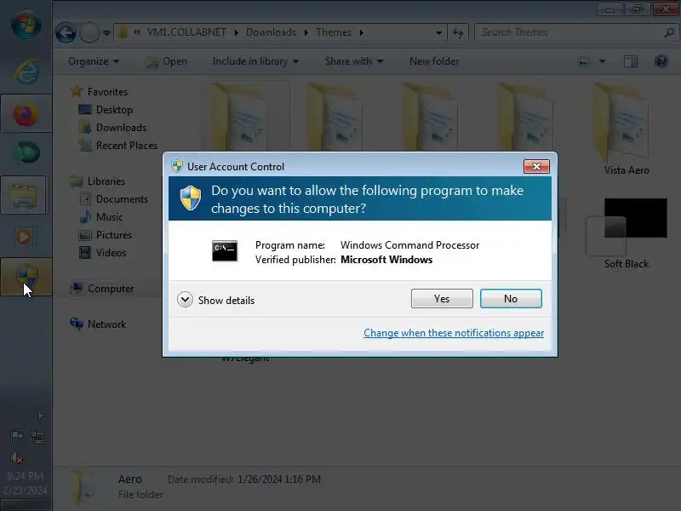Click Open on Explorer toolbar
The image size is (681, 511).
pos(167,61)
